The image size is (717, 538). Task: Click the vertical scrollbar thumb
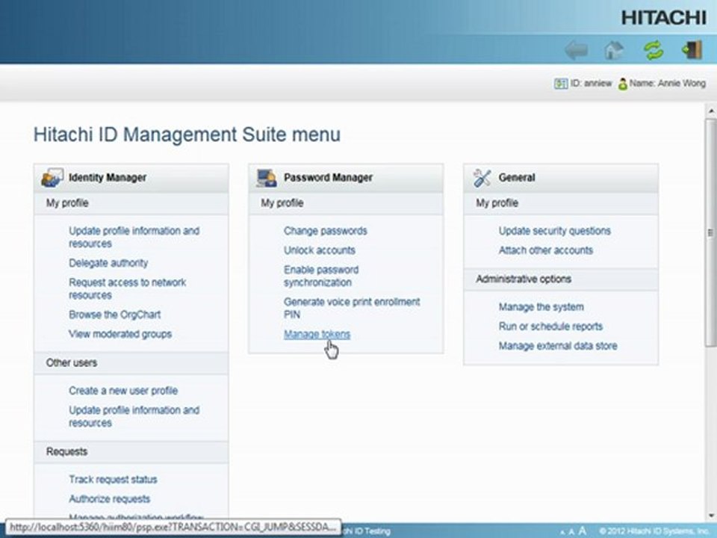tap(710, 232)
